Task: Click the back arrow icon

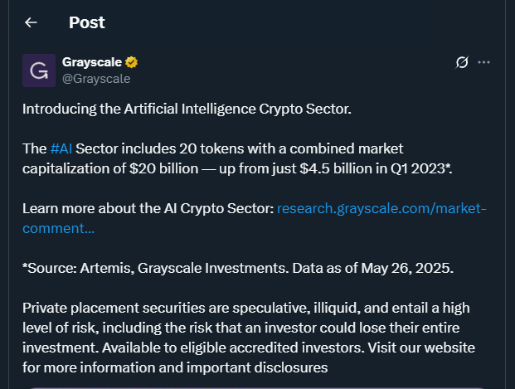Action: (x=32, y=22)
